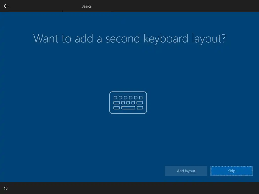This screenshot has width=259, height=194.
Task: Open the Ease of Access icon
Action: pyautogui.click(x=6, y=188)
